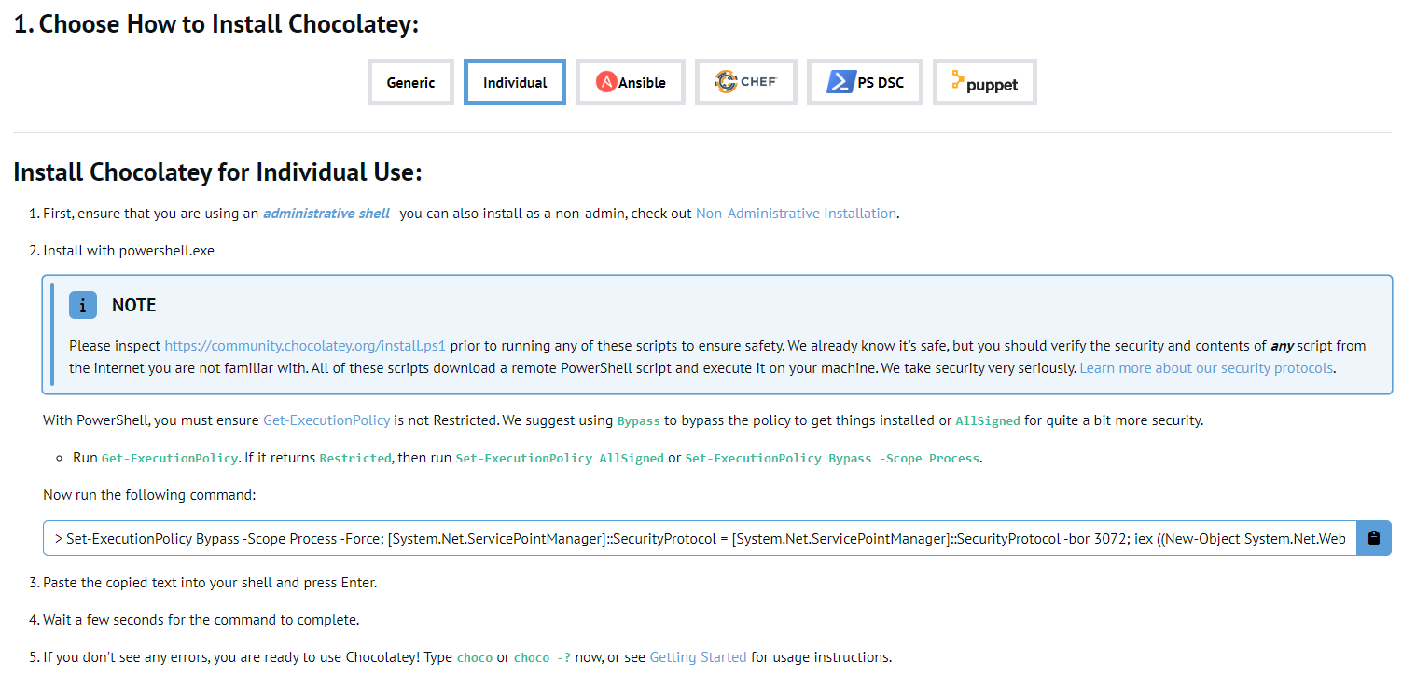Click the 'Install with powershell.exe' step text
The height and width of the screenshot is (689, 1402).
tap(129, 251)
